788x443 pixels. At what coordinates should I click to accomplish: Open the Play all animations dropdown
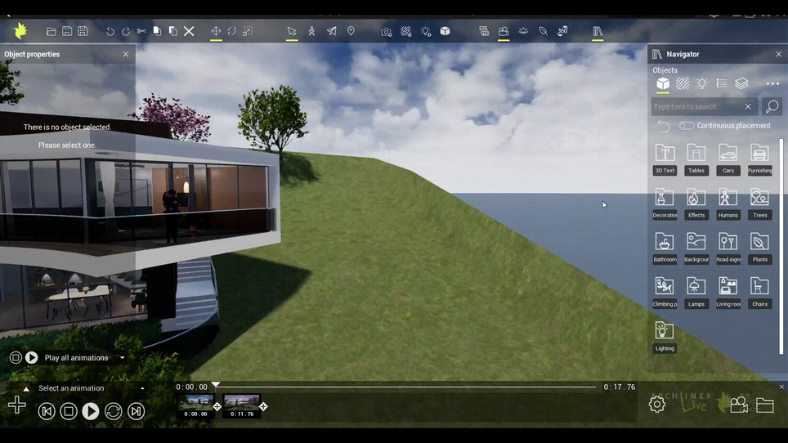click(122, 358)
